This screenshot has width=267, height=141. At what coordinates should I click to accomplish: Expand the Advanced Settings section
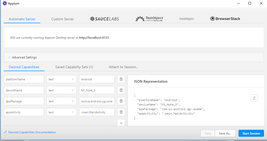24,57
